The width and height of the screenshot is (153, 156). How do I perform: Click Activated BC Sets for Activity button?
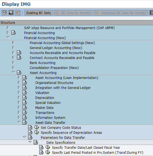tap(120, 13)
